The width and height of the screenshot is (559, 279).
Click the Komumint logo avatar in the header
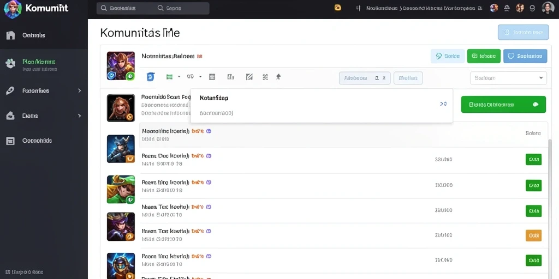tap(13, 8)
